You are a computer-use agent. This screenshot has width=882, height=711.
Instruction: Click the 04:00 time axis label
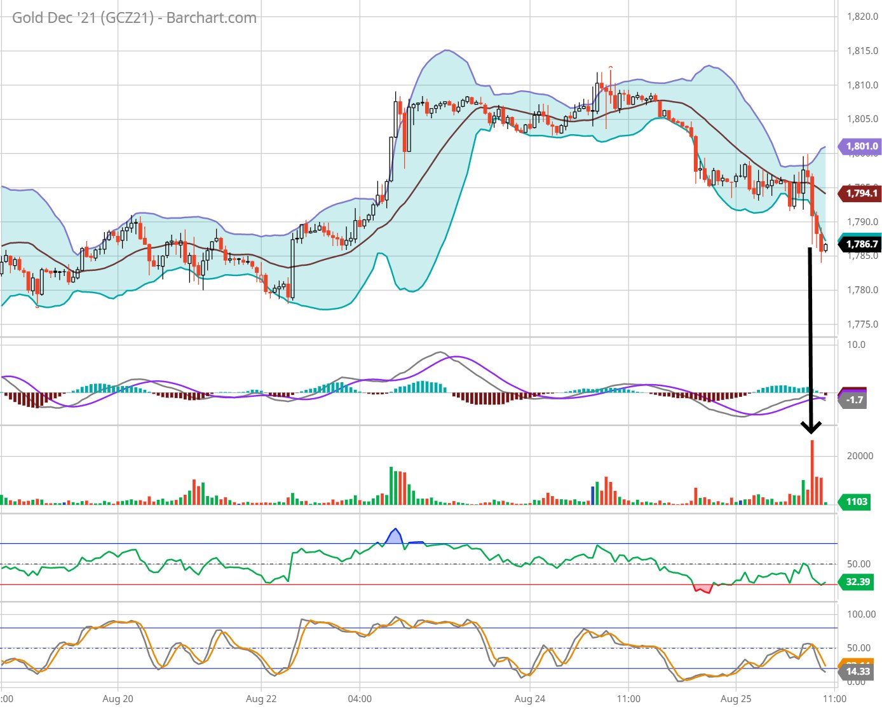[x=360, y=699]
